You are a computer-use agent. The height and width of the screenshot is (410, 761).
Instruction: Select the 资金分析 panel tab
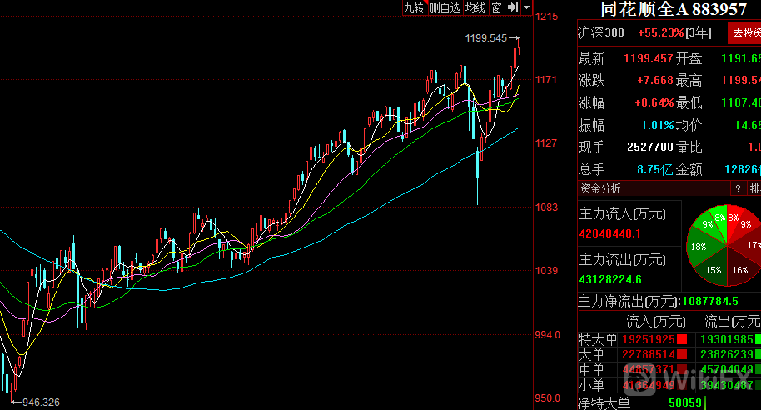pos(600,188)
